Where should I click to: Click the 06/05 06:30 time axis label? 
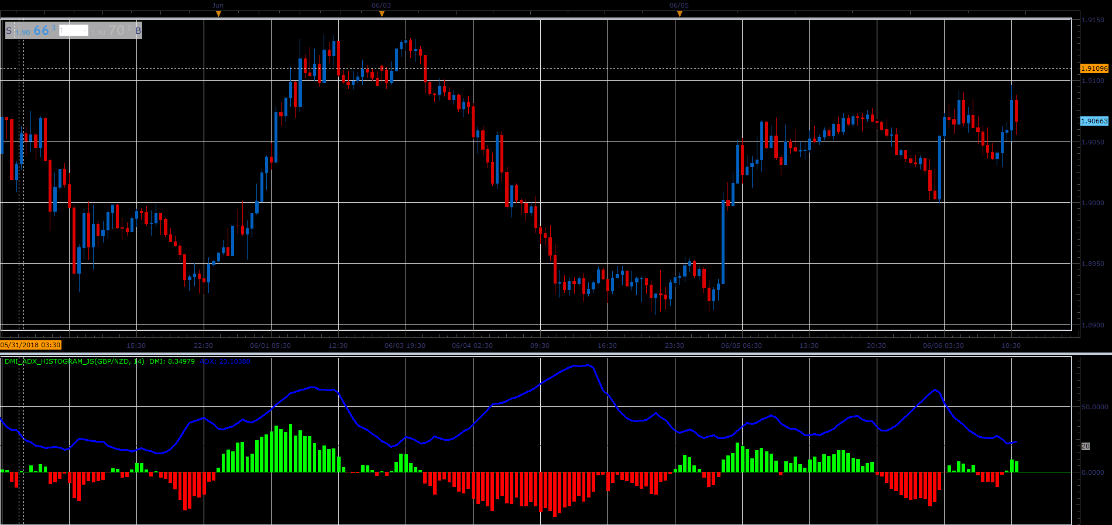(742, 346)
